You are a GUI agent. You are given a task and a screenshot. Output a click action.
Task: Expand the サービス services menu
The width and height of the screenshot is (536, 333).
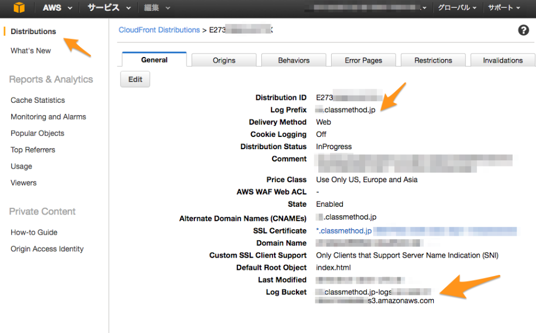(108, 8)
